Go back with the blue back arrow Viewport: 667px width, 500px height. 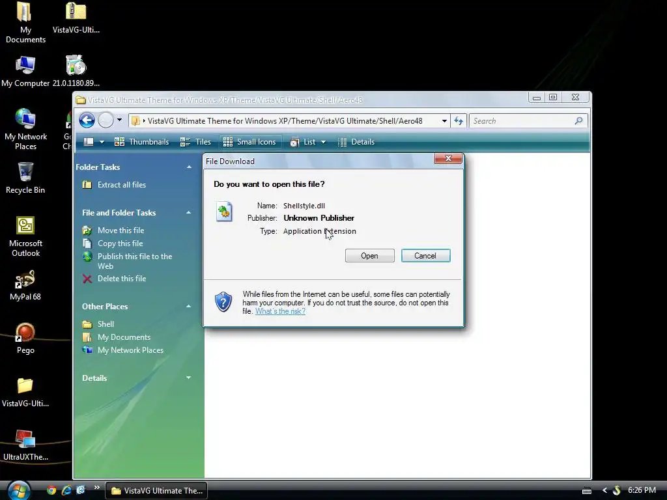pos(87,120)
